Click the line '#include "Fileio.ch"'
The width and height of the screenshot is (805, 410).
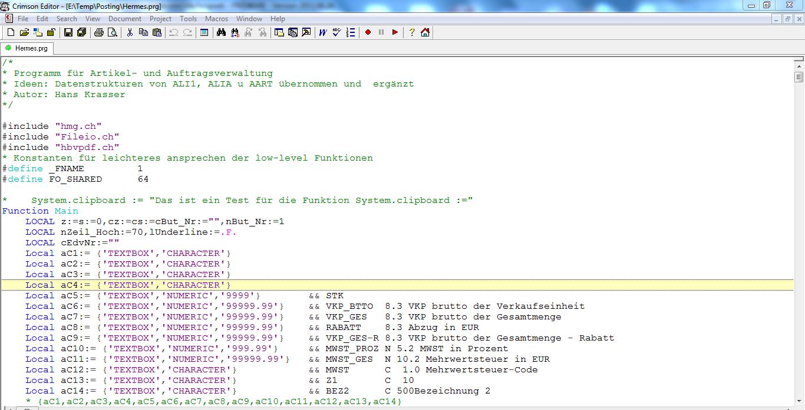coord(61,137)
